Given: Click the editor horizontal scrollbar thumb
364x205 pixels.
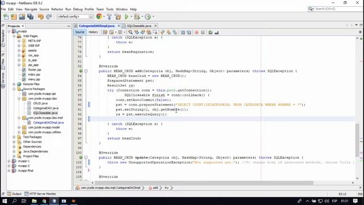Looking at the screenshot, I should (x=204, y=183).
